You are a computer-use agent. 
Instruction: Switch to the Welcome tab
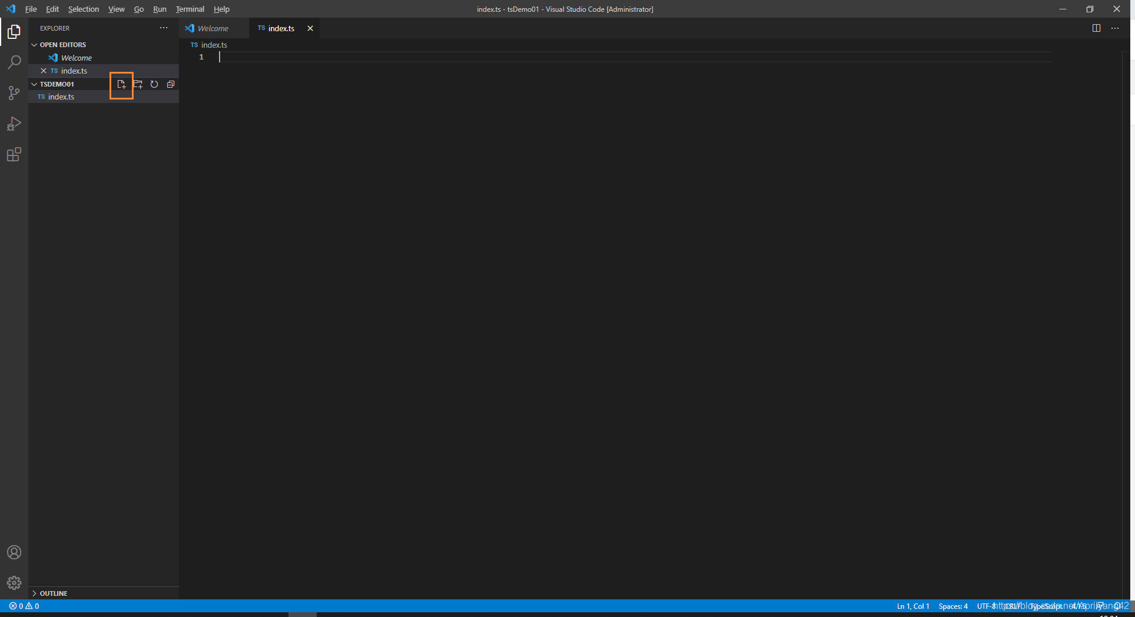click(214, 28)
